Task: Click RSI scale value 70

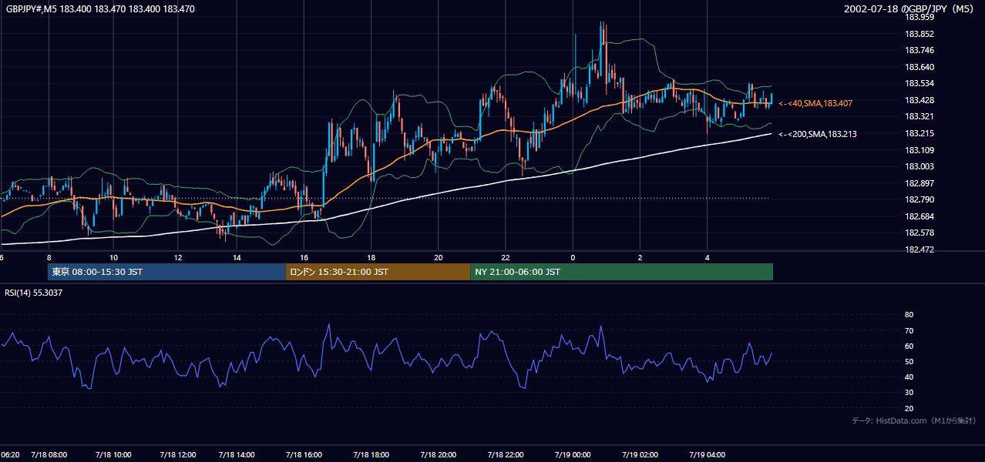Action: click(x=909, y=330)
